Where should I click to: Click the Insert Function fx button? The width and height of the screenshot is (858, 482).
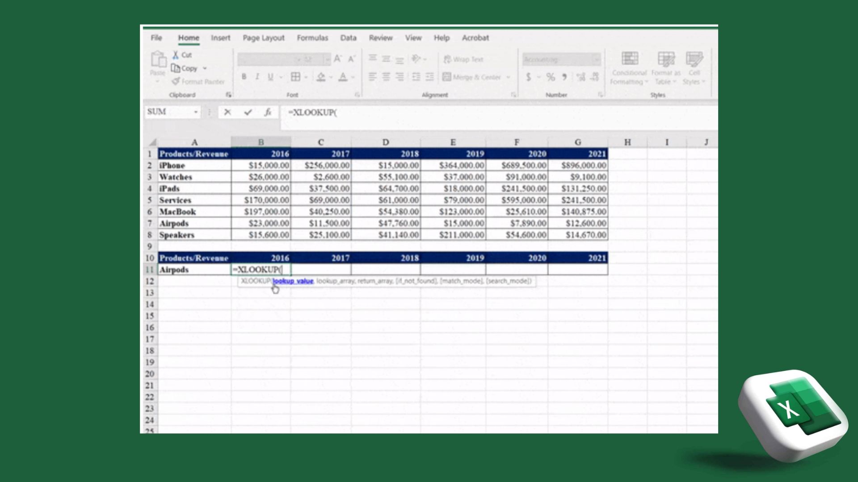tap(268, 112)
